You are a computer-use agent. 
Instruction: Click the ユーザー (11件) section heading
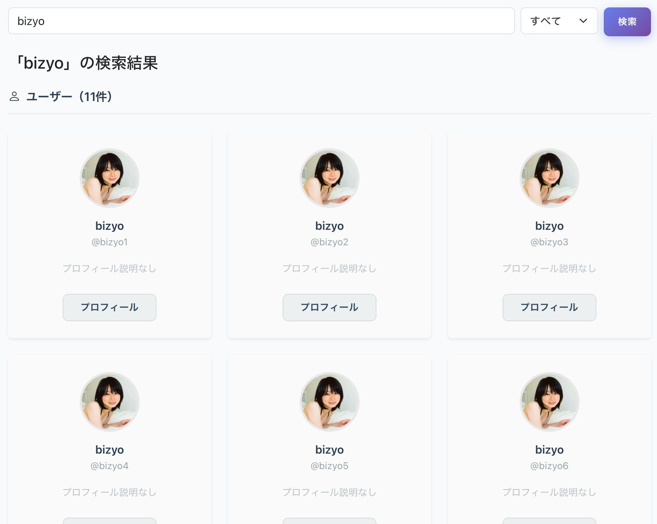[x=69, y=96]
